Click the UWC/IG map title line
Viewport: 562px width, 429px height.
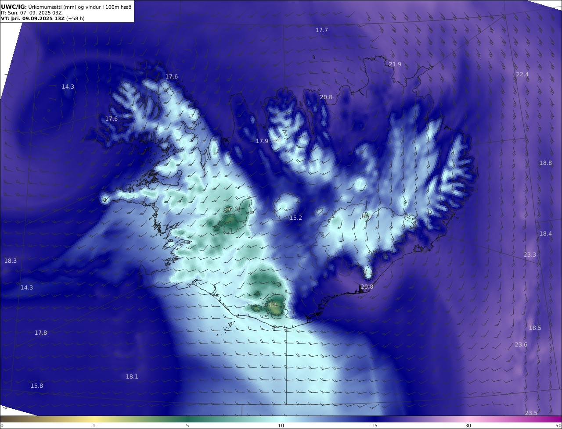(x=66, y=7)
